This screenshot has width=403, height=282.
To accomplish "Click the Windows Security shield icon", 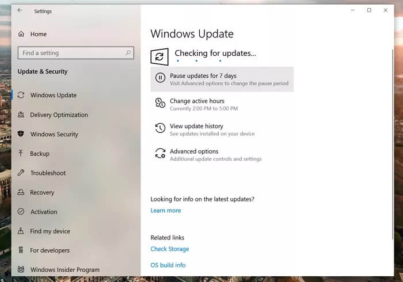I will 21,134.
